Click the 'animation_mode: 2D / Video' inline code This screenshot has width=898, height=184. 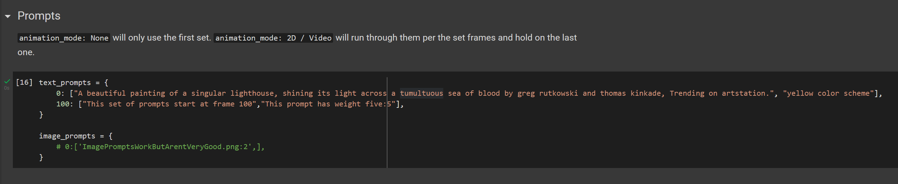[273, 38]
